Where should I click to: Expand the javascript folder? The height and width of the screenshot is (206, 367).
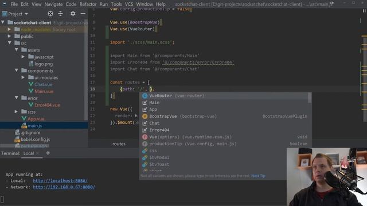click(x=23, y=57)
